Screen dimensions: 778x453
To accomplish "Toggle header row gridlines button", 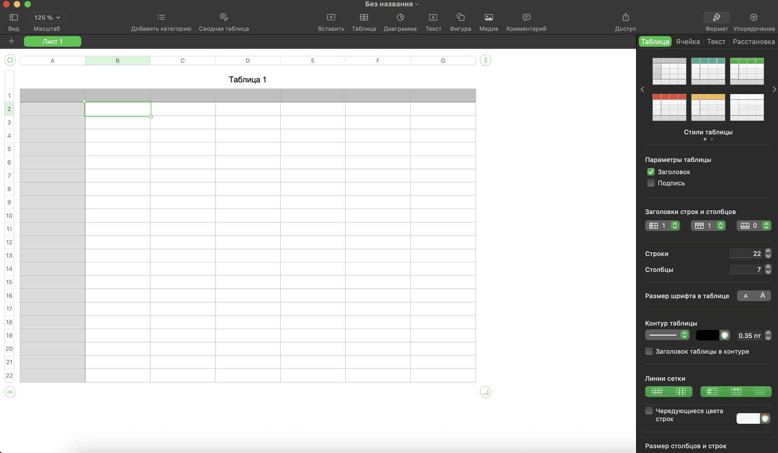I will [736, 392].
